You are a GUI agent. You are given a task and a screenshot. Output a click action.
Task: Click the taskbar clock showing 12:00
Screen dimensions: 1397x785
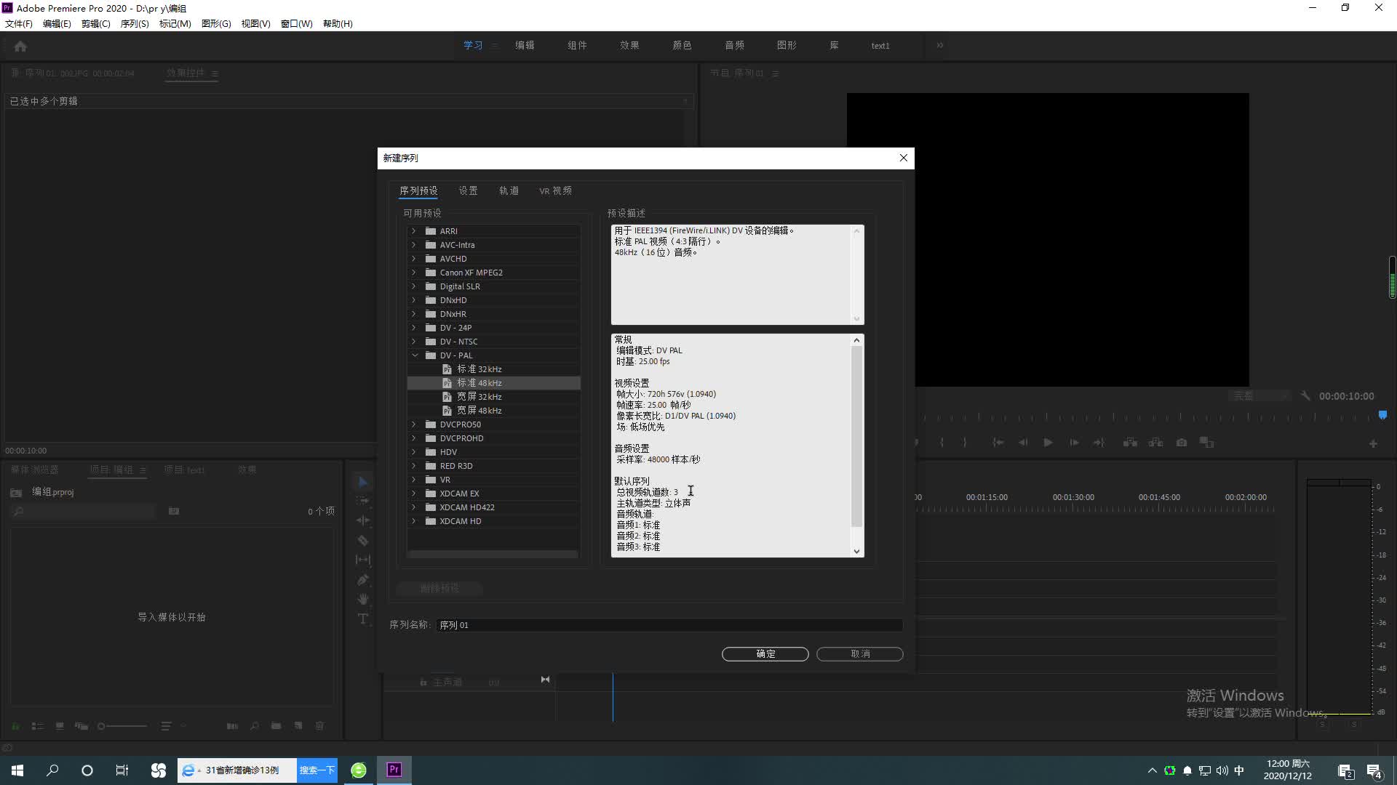(1288, 770)
